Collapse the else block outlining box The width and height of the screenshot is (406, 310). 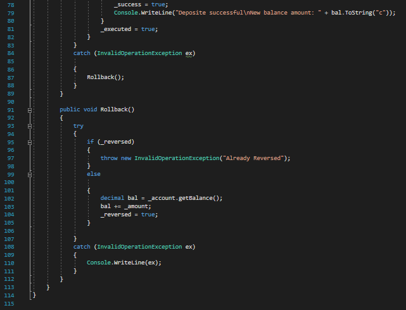click(x=30, y=175)
